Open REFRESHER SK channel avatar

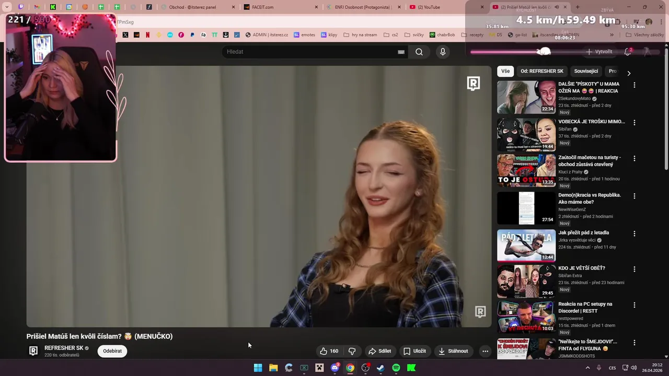(33, 351)
